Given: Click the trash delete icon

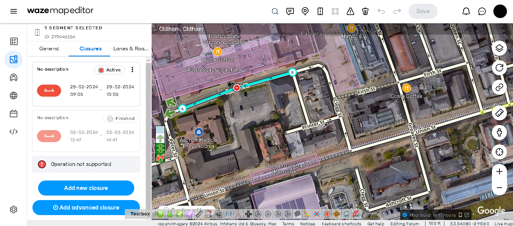Looking at the screenshot, I should (366, 11).
